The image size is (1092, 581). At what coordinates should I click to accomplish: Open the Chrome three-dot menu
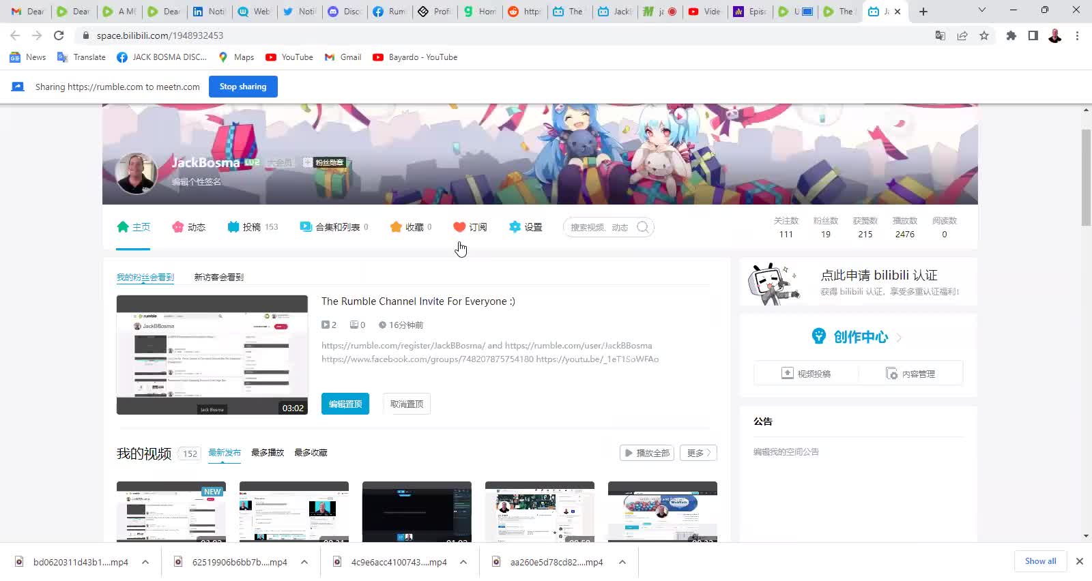pos(1077,35)
